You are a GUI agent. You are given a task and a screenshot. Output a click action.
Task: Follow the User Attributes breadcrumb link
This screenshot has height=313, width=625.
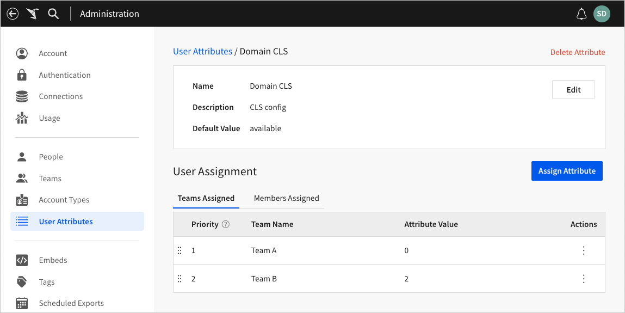click(x=202, y=51)
